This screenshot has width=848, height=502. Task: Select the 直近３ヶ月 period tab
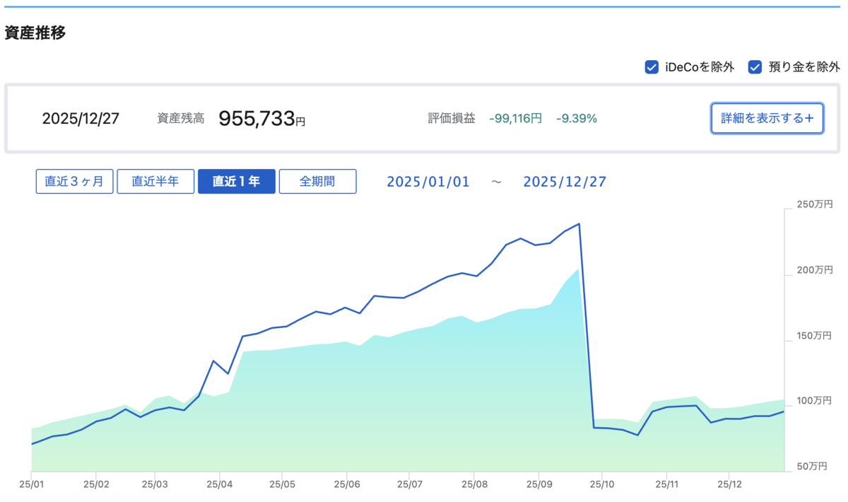click(x=74, y=181)
